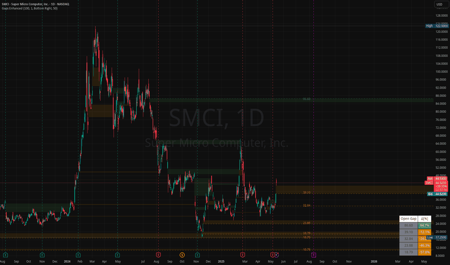This screenshot has width=450, height=265.
Task: Select the 39.10 cell in Open Gap table
Action: (x=408, y=232)
